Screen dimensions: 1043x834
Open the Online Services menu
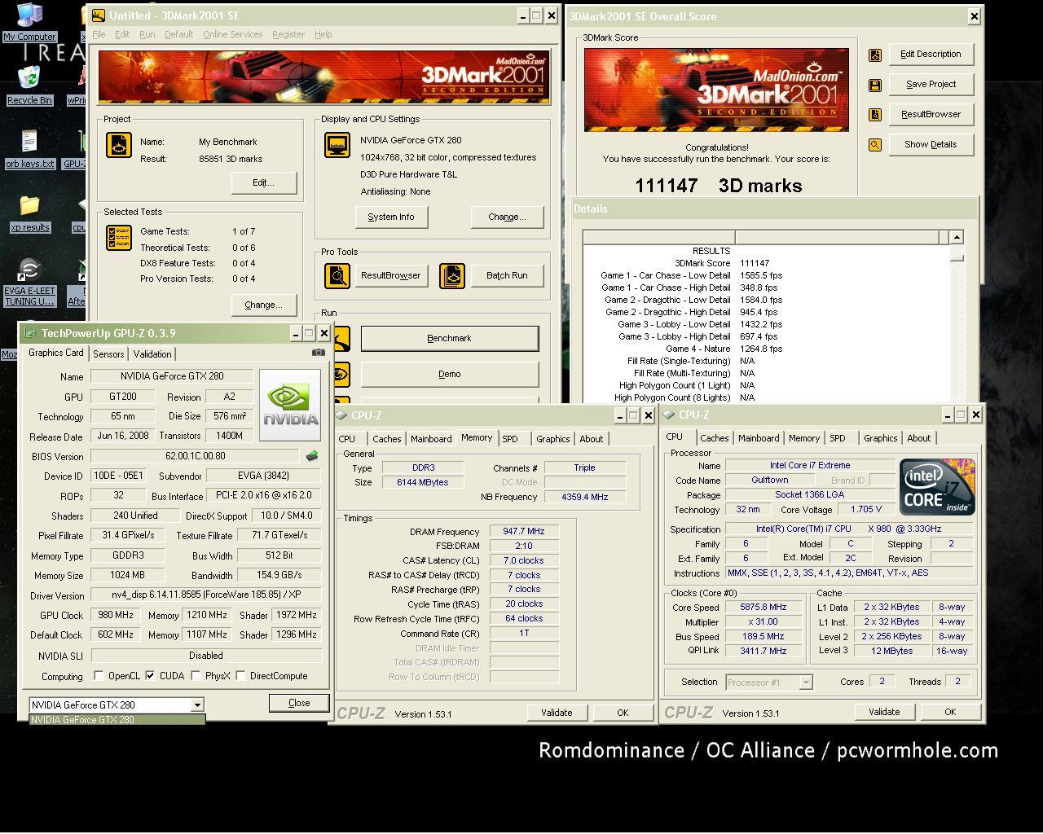[232, 34]
